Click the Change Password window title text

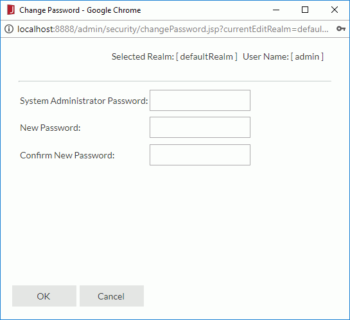[80, 10]
